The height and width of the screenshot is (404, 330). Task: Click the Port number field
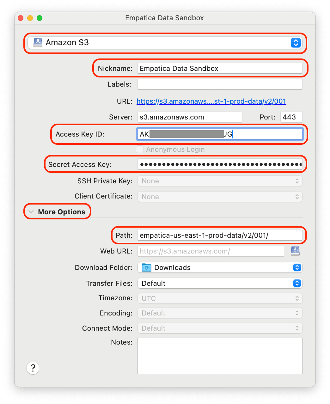pos(291,117)
